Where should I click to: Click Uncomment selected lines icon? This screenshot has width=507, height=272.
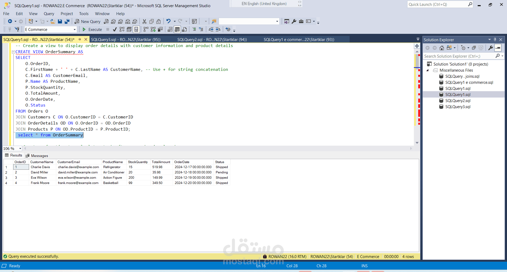coord(201,29)
